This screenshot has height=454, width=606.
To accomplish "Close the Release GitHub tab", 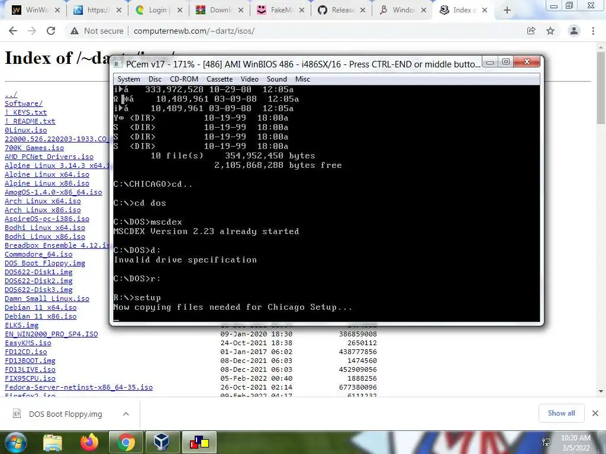I will pyautogui.click(x=363, y=10).
